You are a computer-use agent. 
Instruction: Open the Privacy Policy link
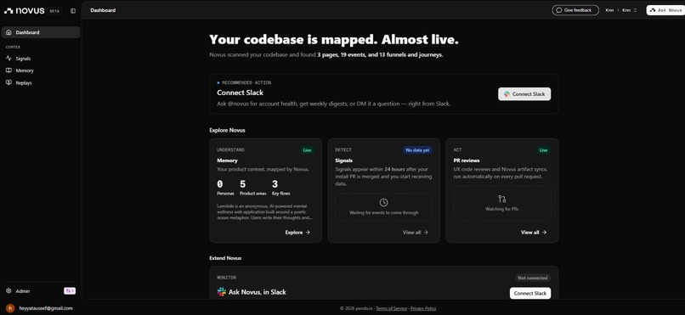[423, 308]
